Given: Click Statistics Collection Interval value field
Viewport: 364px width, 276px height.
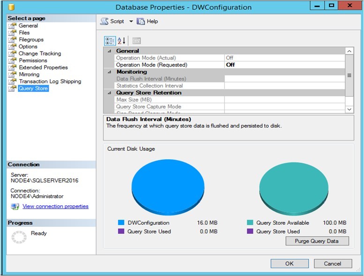Looking at the screenshot, I should pyautogui.click(x=285, y=86).
